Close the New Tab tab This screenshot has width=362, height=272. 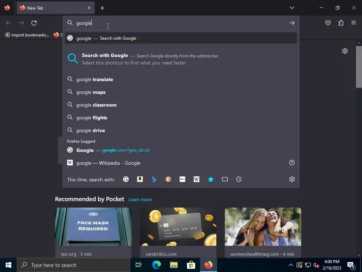[x=89, y=8]
